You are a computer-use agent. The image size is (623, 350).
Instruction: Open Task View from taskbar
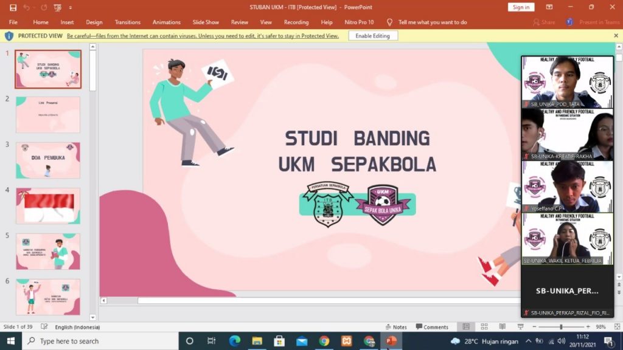211,341
